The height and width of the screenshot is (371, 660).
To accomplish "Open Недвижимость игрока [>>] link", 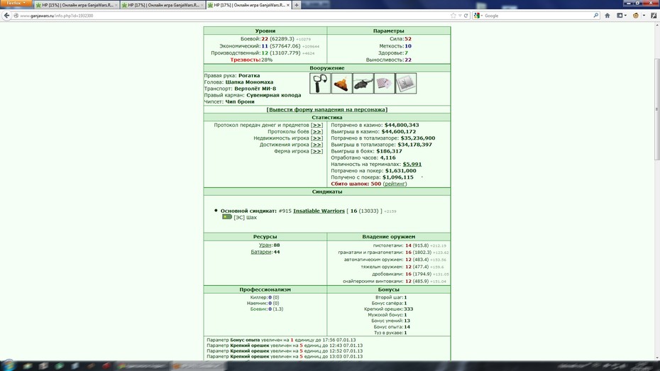I will tap(317, 138).
